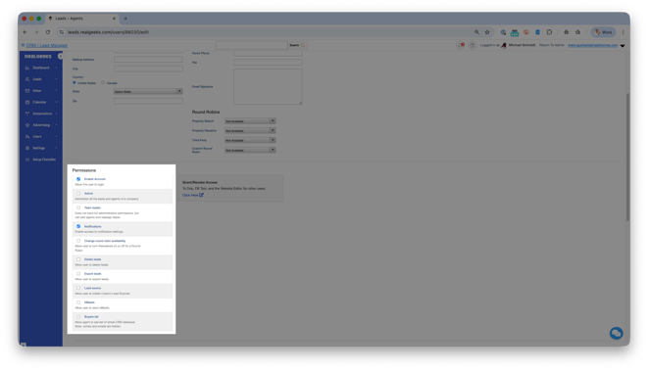Open a new browser tab

coord(125,19)
